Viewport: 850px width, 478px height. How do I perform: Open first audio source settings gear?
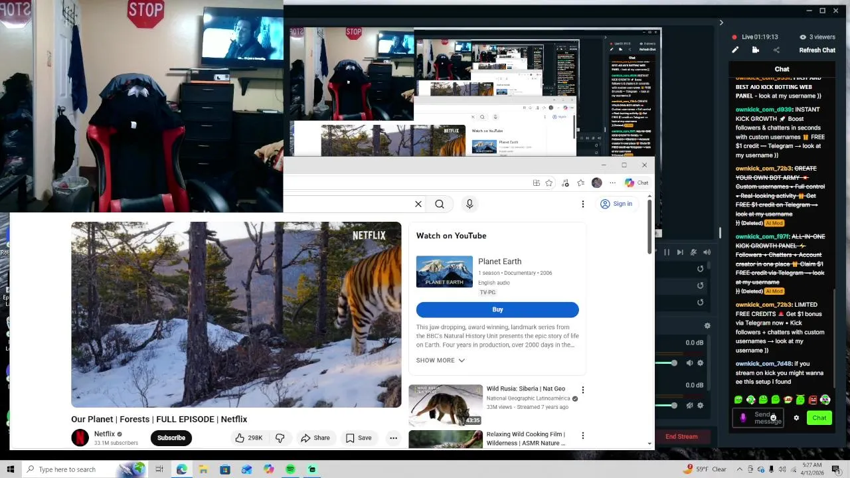tap(700, 363)
